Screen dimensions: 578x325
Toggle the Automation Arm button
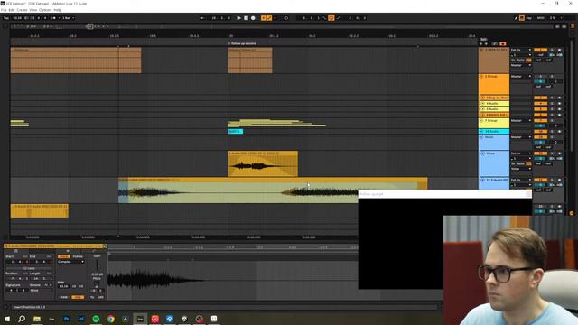[x=269, y=18]
